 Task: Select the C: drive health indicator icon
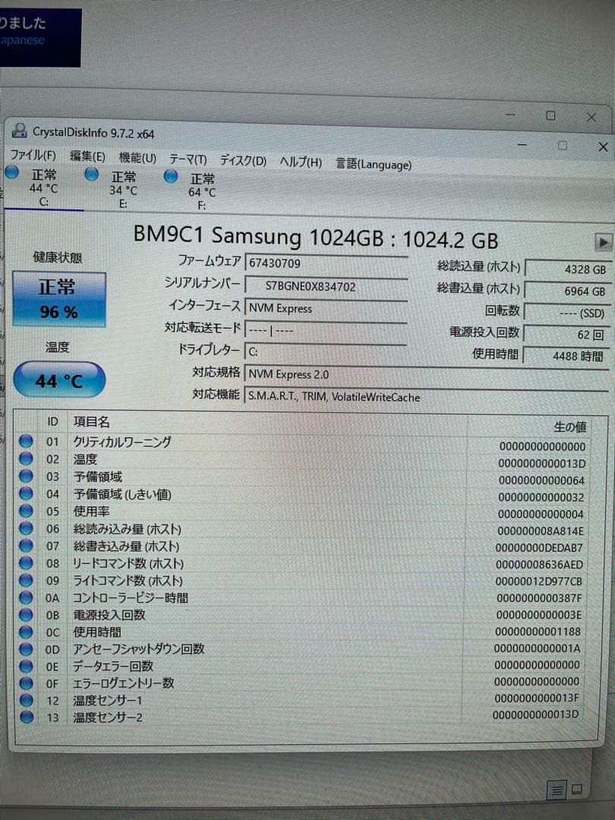tap(11, 174)
